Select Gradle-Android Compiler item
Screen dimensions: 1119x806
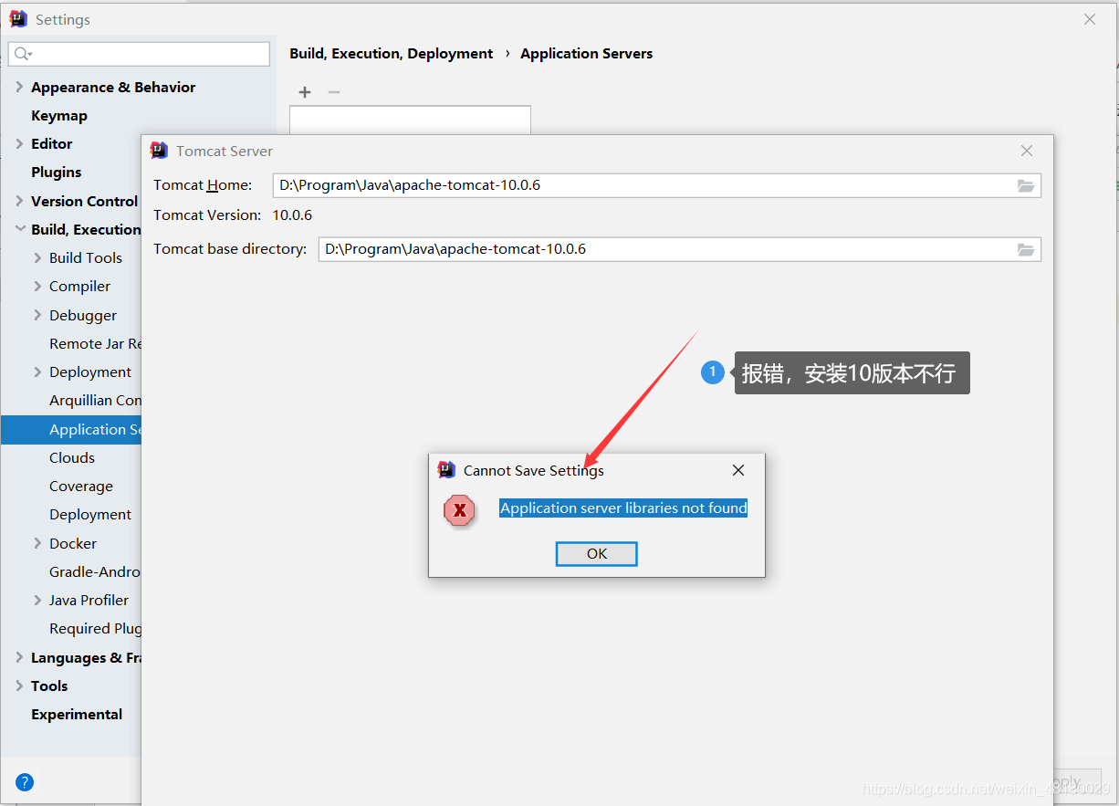95,571
